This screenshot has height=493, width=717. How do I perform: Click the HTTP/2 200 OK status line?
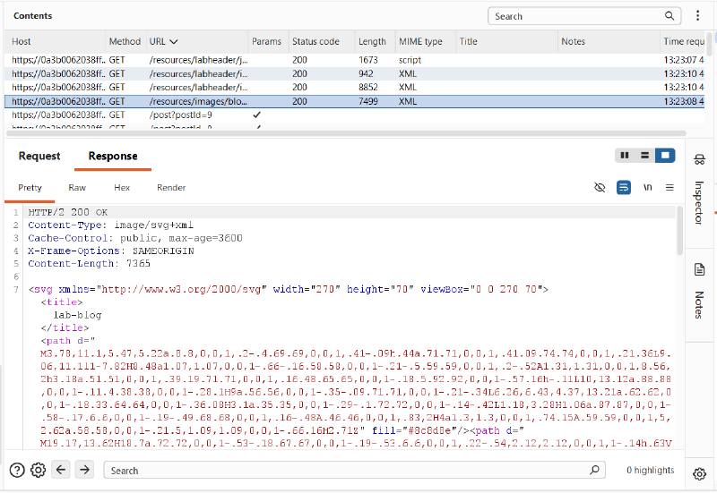click(68, 212)
